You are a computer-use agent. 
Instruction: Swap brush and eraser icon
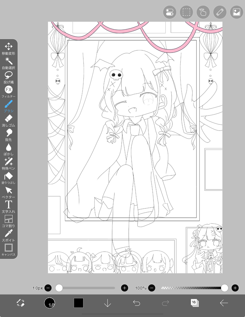point(20,303)
